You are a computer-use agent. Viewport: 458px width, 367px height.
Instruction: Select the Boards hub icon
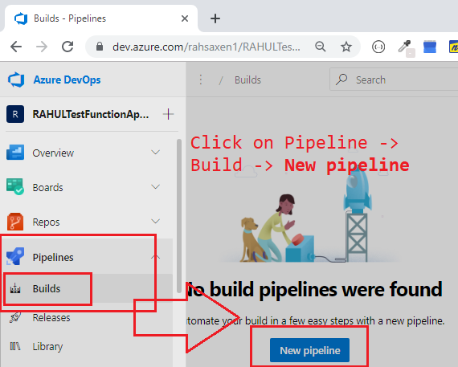click(x=15, y=187)
